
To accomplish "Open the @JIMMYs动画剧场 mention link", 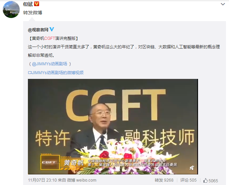I will (x=50, y=64).
